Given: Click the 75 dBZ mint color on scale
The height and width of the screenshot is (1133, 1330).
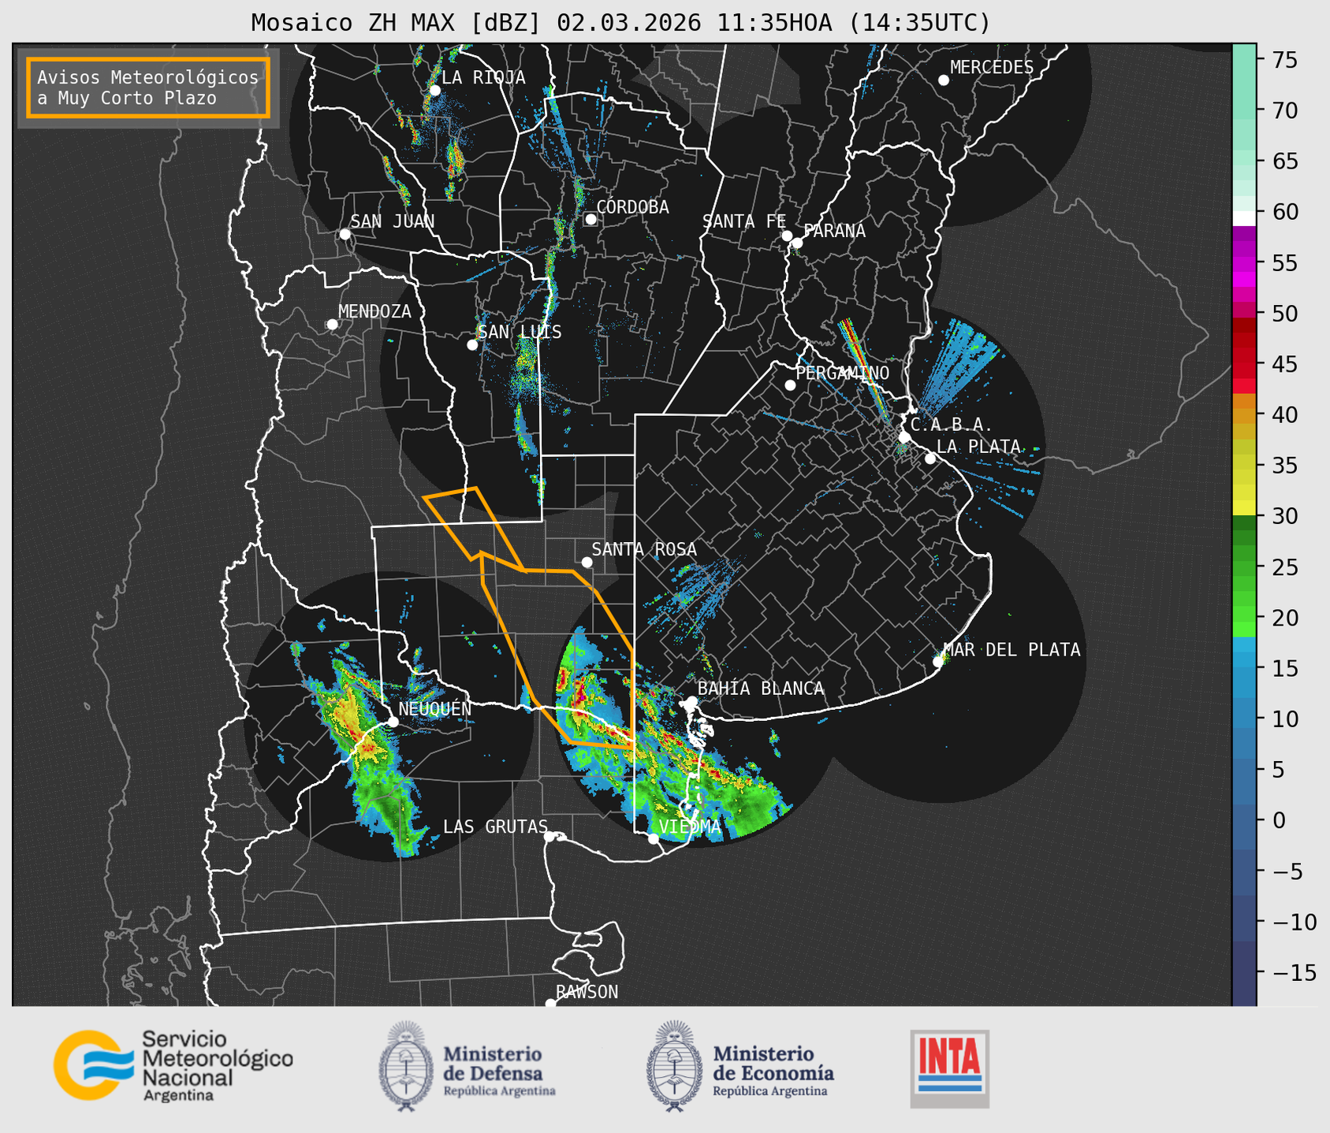Looking at the screenshot, I should 1244,60.
